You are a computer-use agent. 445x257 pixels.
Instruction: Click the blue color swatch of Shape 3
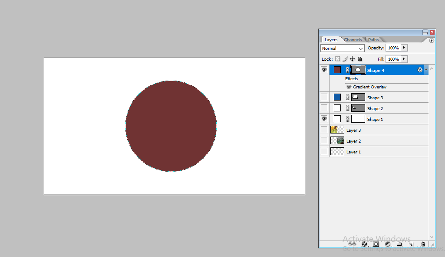click(x=337, y=97)
